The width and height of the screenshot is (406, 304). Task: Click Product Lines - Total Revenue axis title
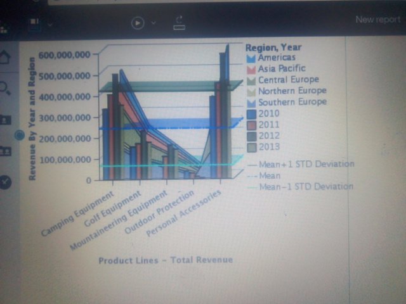166,260
